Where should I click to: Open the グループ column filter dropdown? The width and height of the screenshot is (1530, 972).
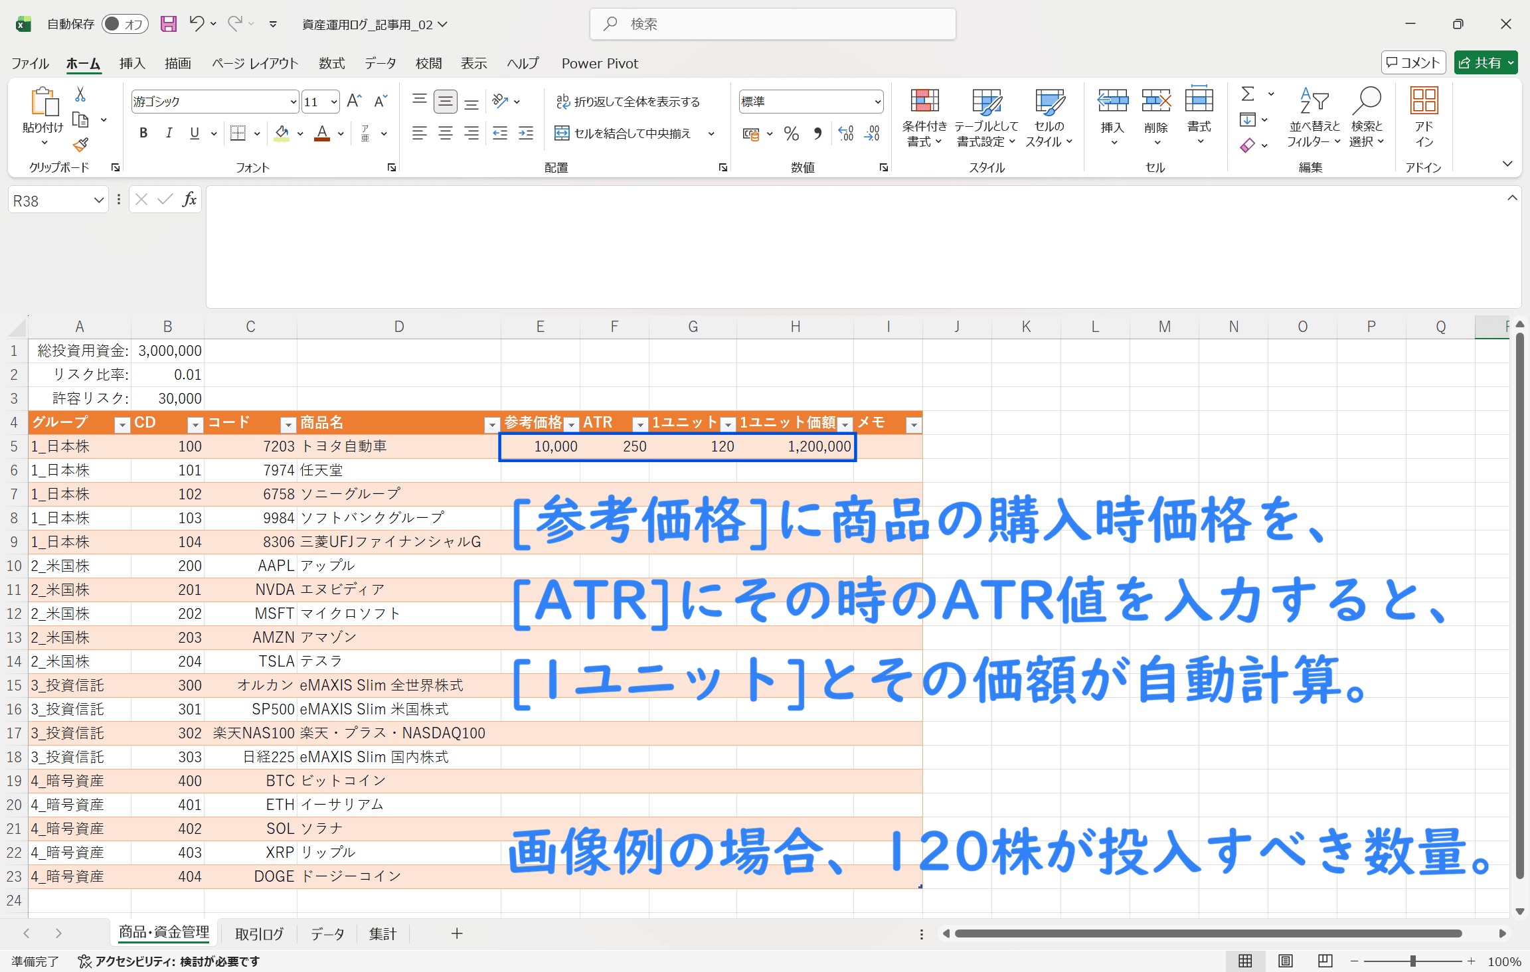coord(122,424)
